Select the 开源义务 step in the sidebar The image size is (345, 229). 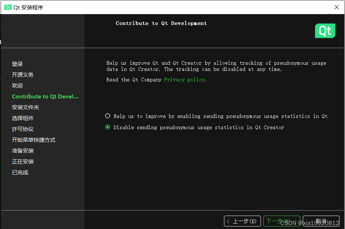pos(23,75)
